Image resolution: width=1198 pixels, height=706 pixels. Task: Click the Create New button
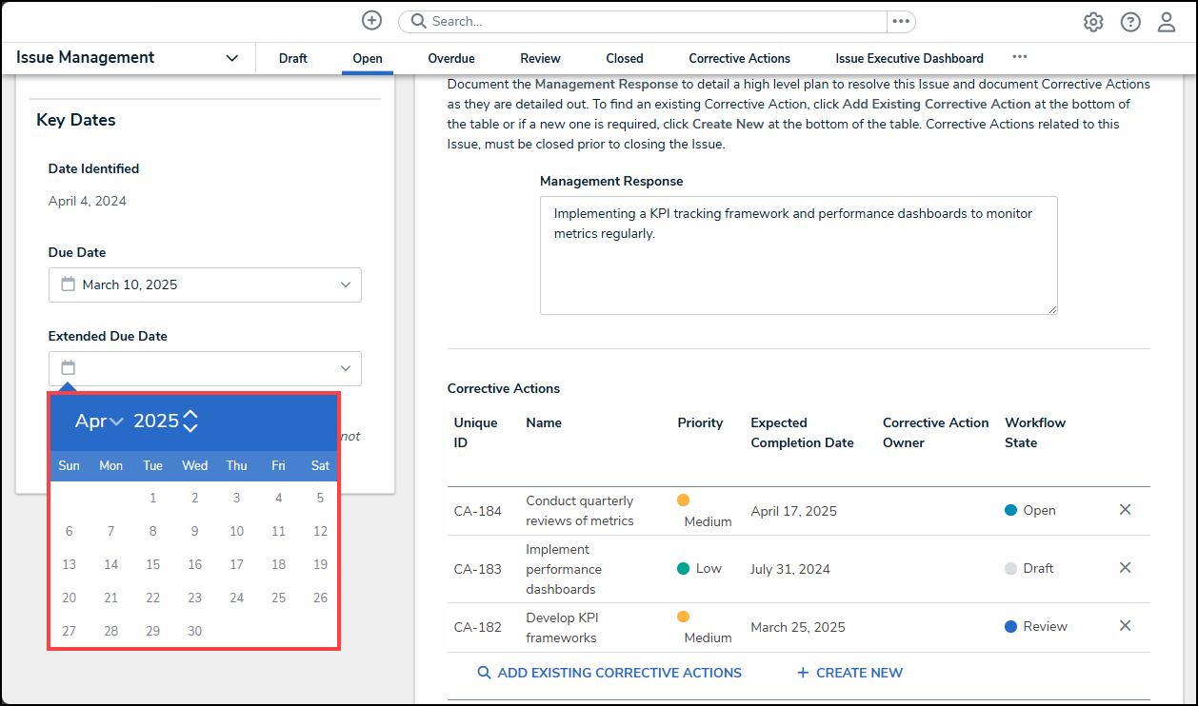coord(849,673)
